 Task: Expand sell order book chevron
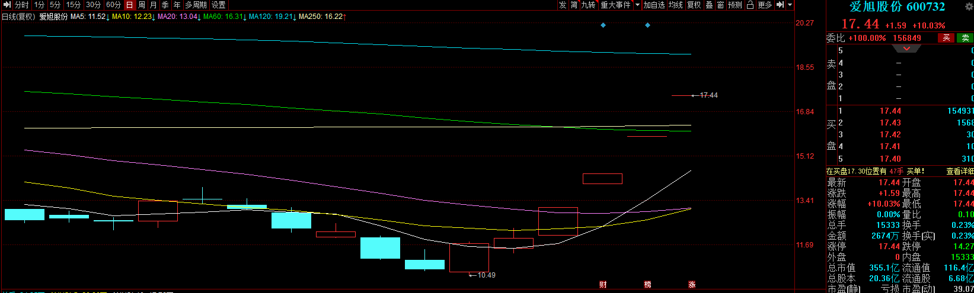tap(906, 49)
